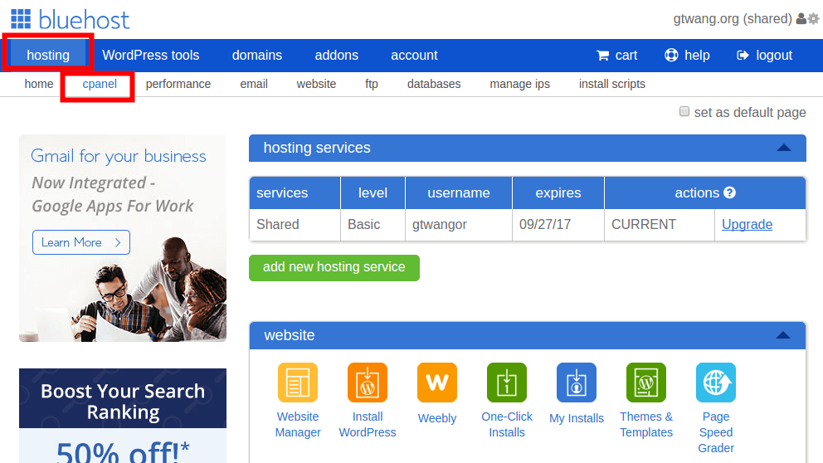Open the Page Speed Grader icon

point(716,383)
